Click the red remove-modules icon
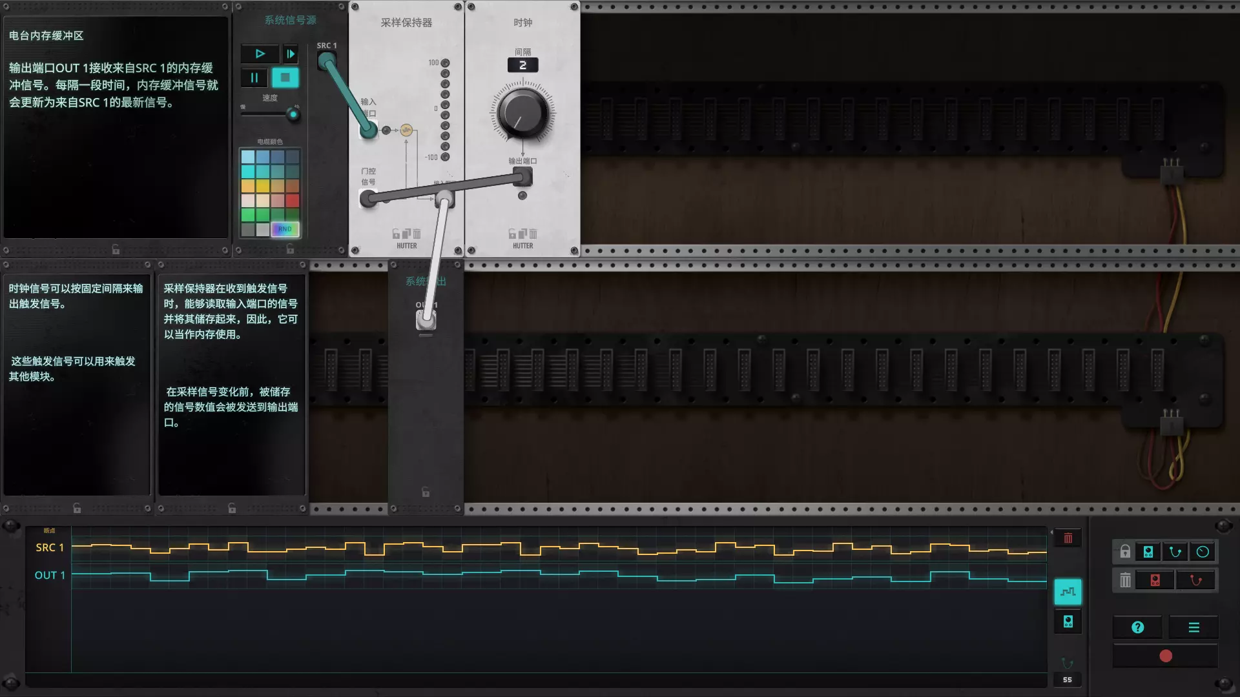The height and width of the screenshot is (697, 1240). tap(1155, 580)
